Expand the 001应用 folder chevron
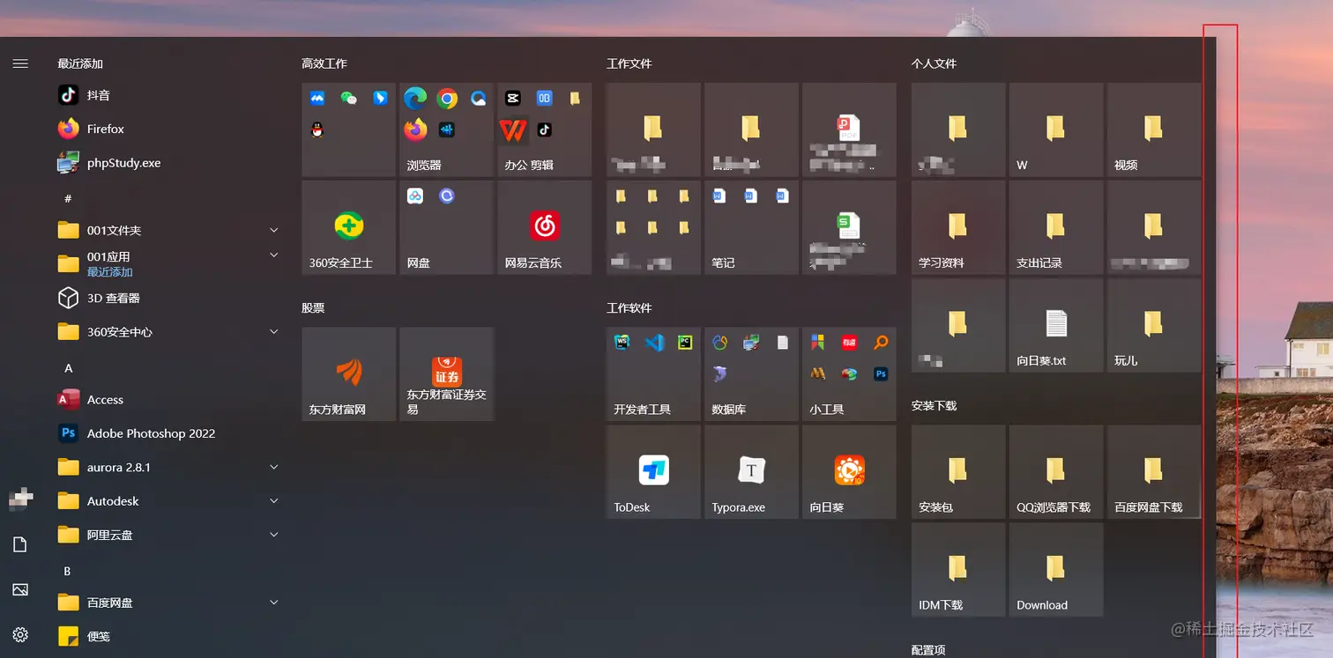The height and width of the screenshot is (658, 1333). pos(273,255)
